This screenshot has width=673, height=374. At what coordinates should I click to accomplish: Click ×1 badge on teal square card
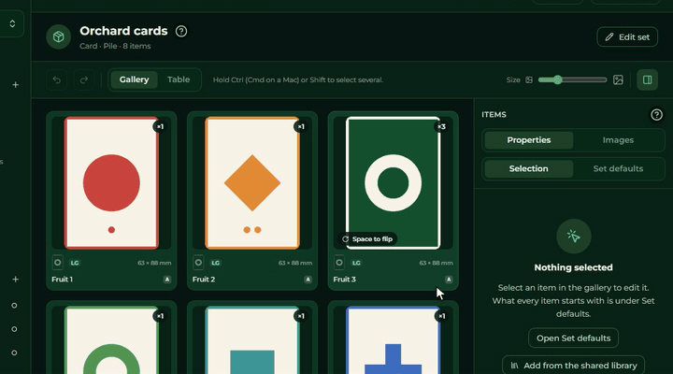coord(300,316)
